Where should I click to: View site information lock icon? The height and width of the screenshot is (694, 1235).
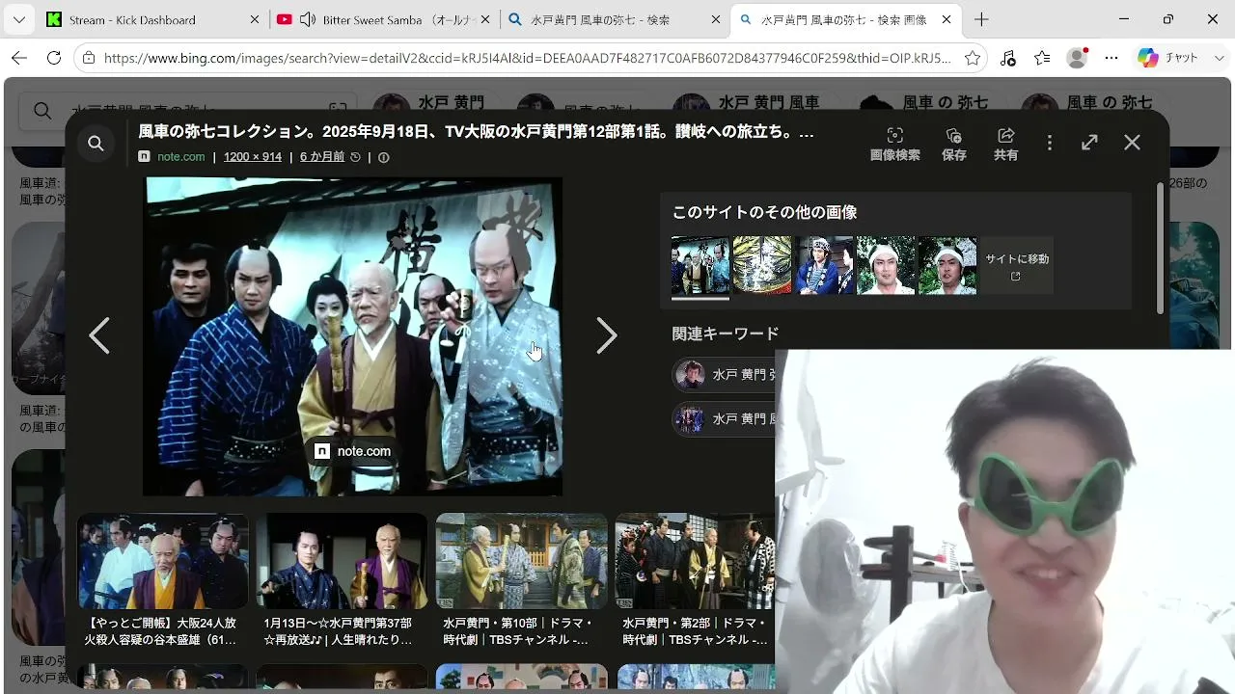[89, 58]
